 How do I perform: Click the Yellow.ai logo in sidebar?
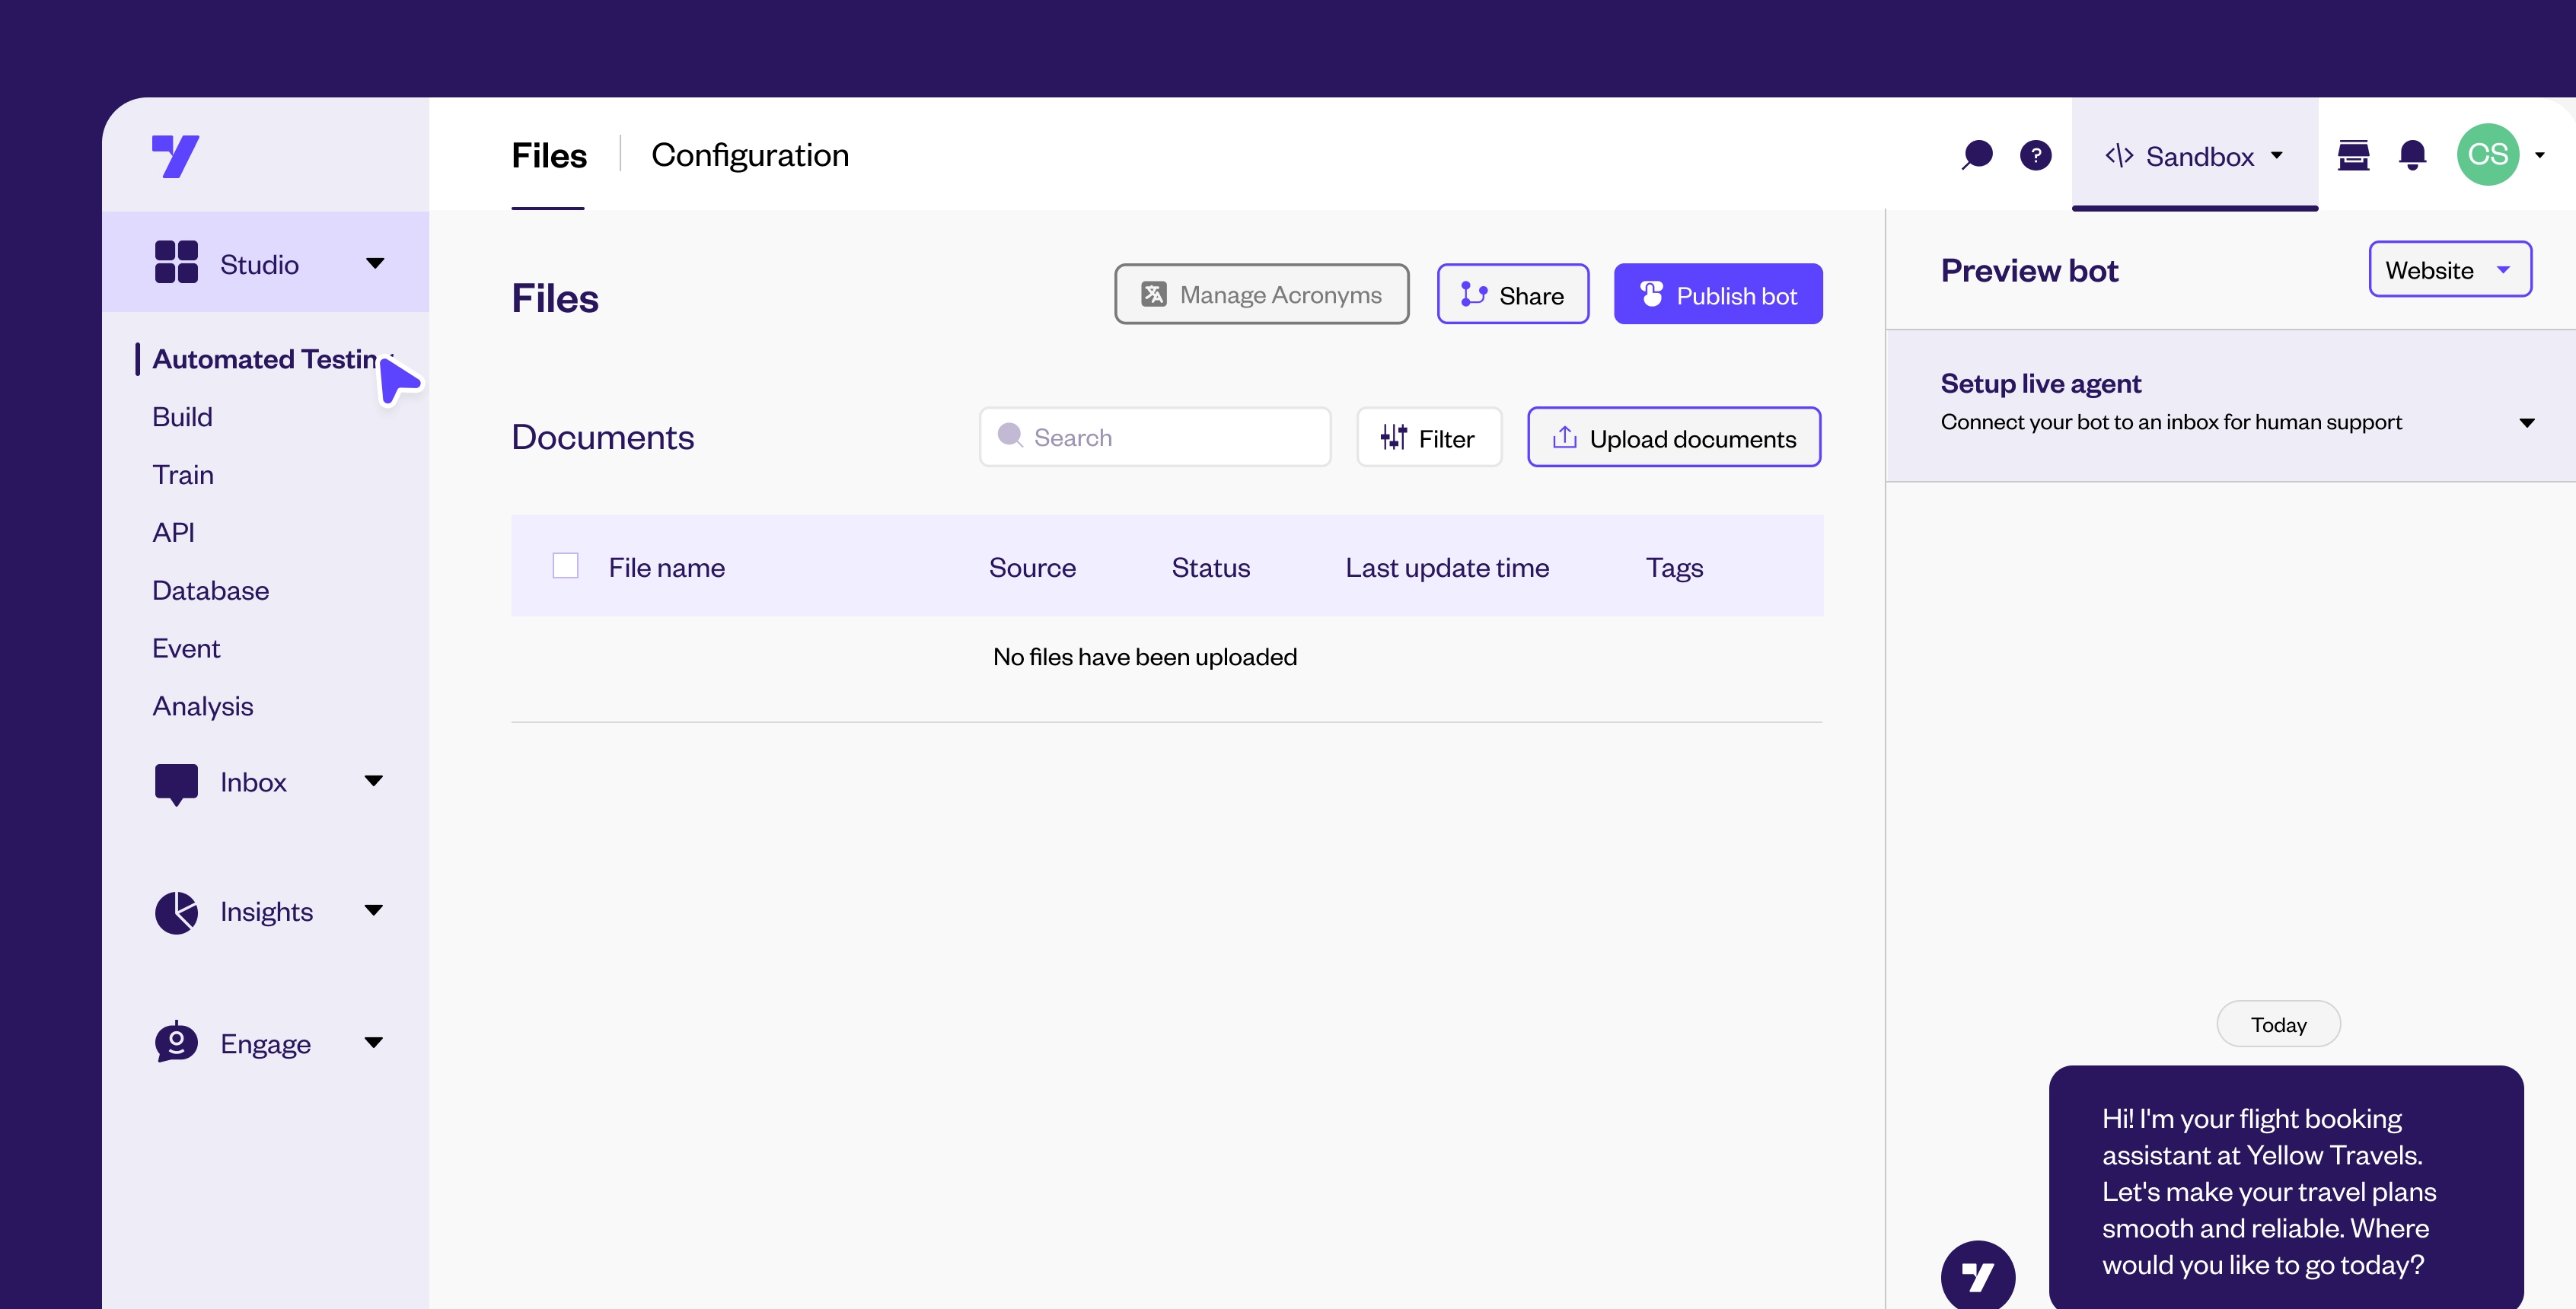pyautogui.click(x=175, y=156)
